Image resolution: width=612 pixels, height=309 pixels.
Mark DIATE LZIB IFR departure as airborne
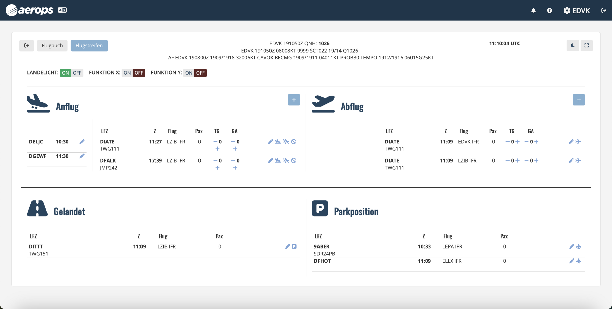click(x=579, y=160)
